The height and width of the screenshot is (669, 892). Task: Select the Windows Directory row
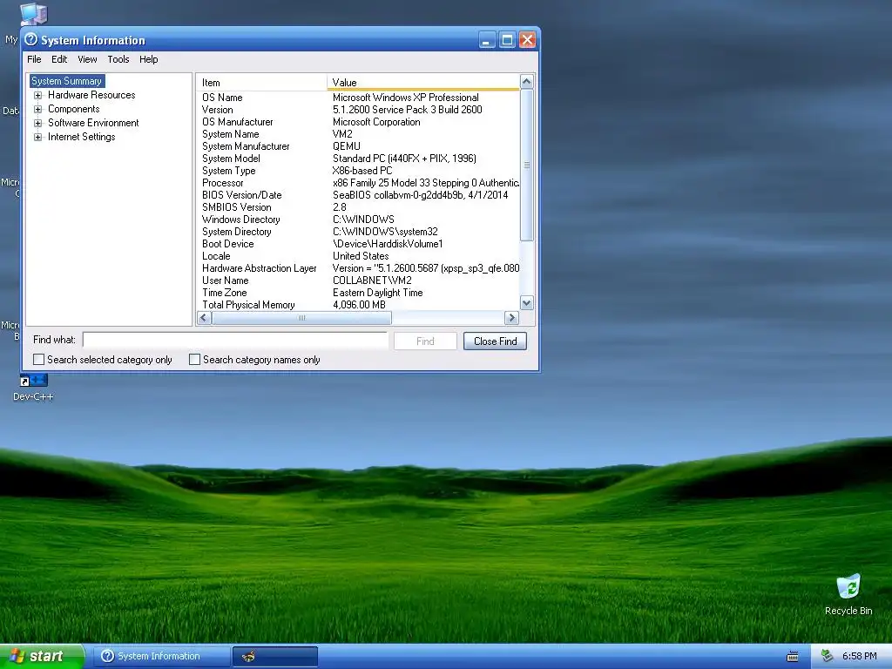pyautogui.click(x=358, y=220)
